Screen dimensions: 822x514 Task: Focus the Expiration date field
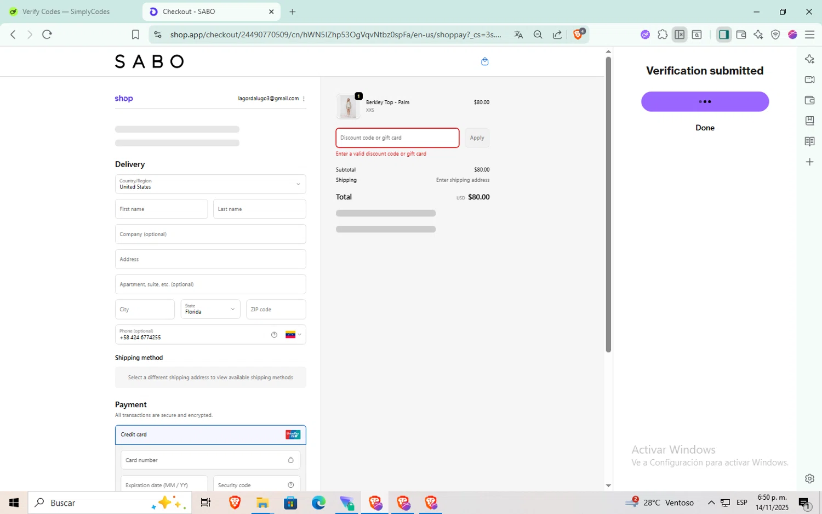164,484
